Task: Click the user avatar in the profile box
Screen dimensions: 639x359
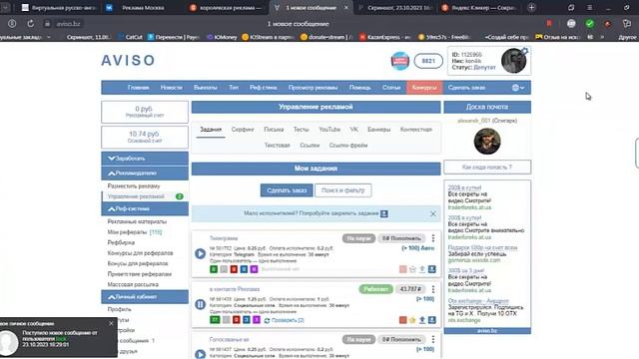Action: (513, 61)
